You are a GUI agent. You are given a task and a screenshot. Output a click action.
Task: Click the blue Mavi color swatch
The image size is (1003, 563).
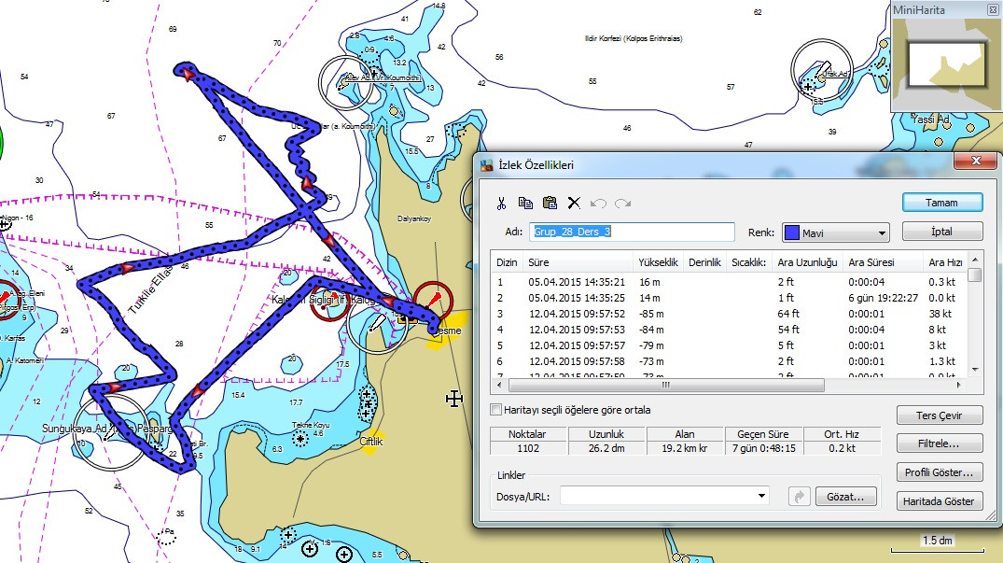(792, 232)
